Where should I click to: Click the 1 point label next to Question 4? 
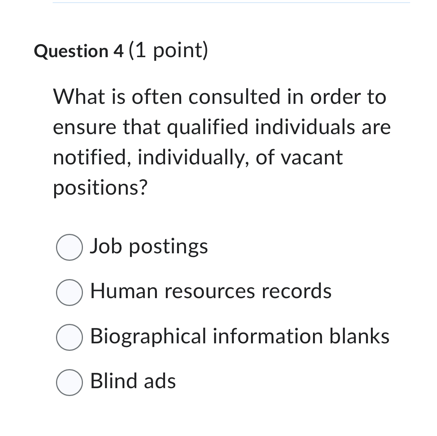click(x=168, y=51)
